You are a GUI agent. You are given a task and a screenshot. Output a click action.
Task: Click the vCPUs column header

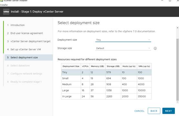[x=85, y=66]
